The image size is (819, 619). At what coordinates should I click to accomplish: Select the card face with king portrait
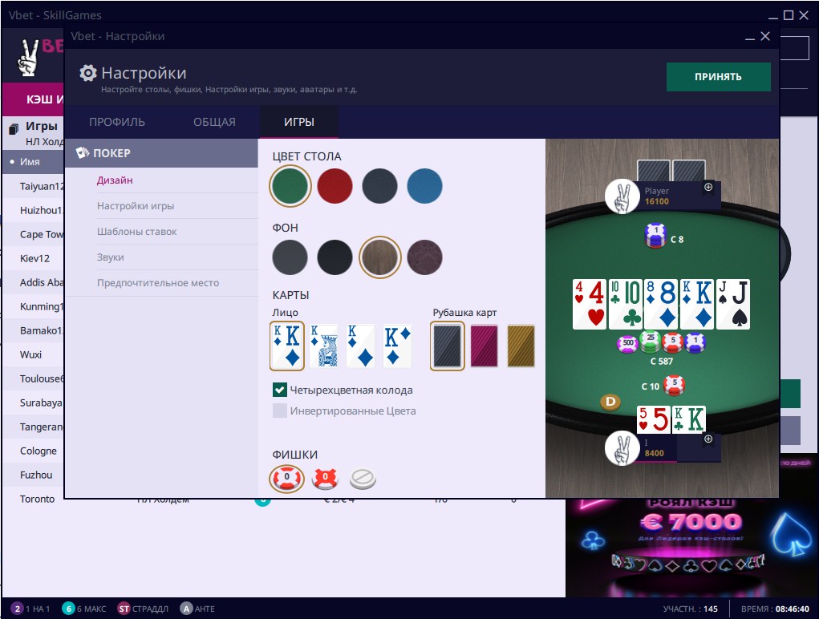click(x=324, y=346)
